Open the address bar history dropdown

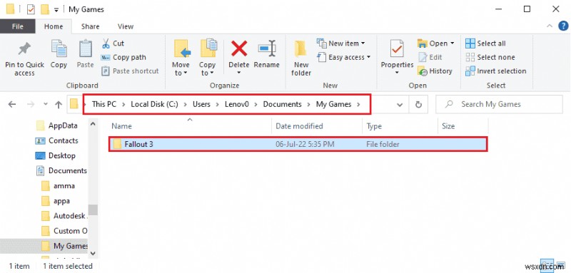point(400,104)
